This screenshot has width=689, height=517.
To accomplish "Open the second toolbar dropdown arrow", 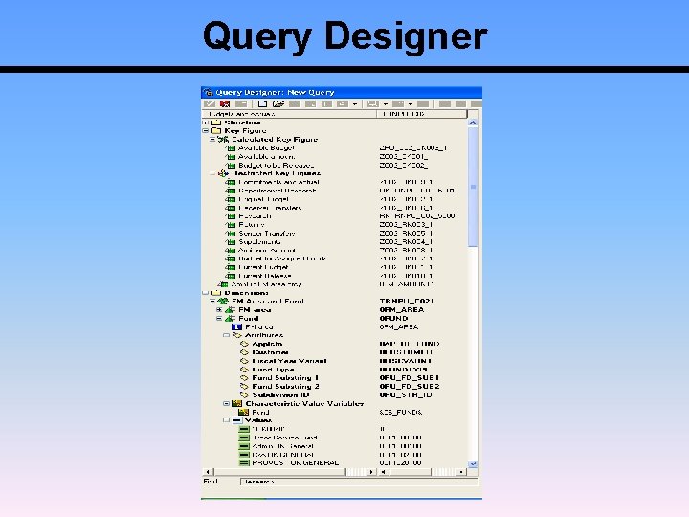I will click(x=386, y=104).
